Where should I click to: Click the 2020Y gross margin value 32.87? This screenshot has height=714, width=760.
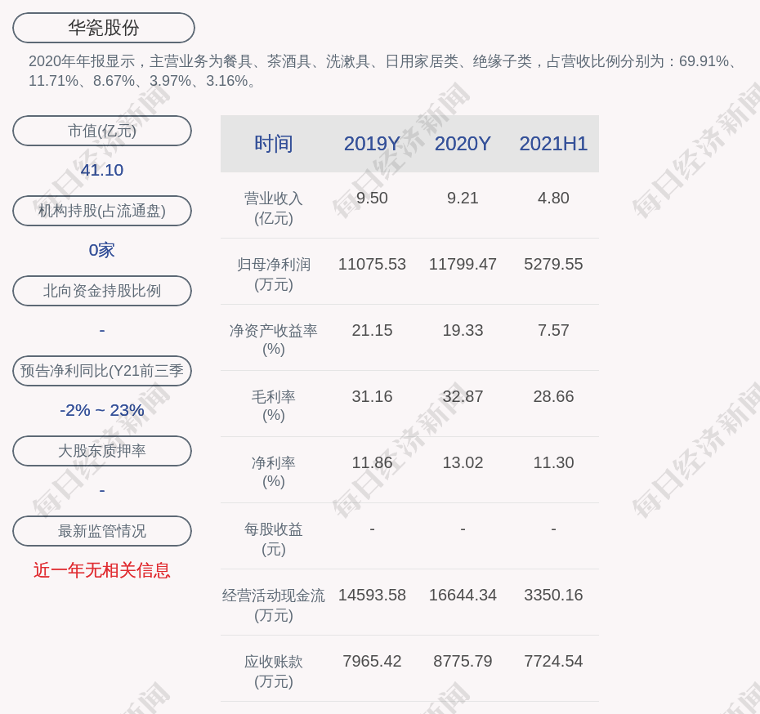[x=463, y=396]
